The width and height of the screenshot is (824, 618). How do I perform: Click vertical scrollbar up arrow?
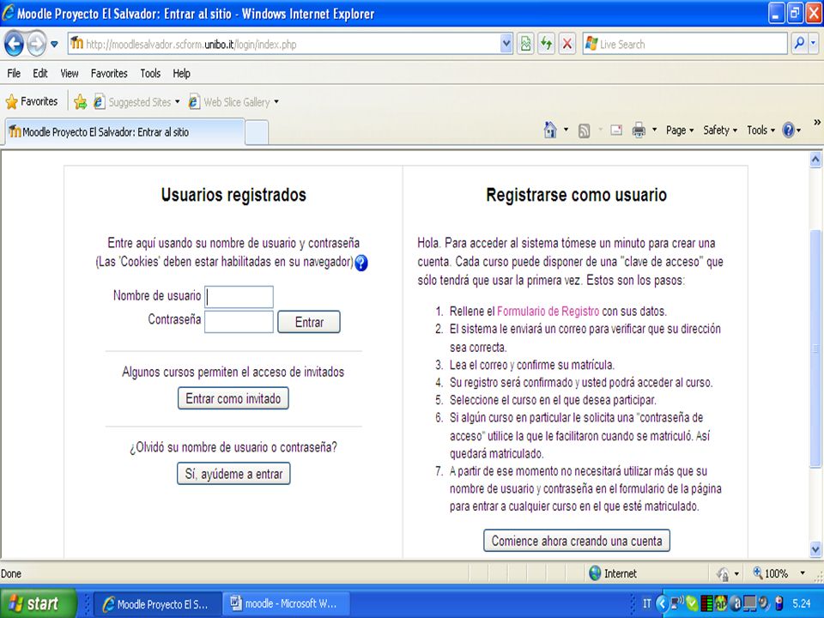click(x=815, y=160)
